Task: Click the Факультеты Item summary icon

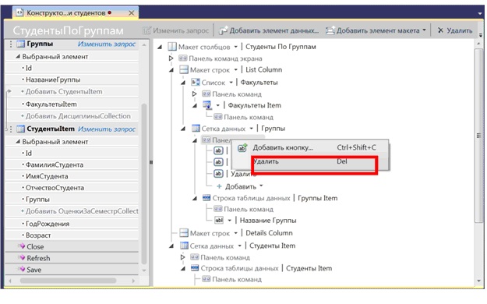Action: [x=207, y=105]
